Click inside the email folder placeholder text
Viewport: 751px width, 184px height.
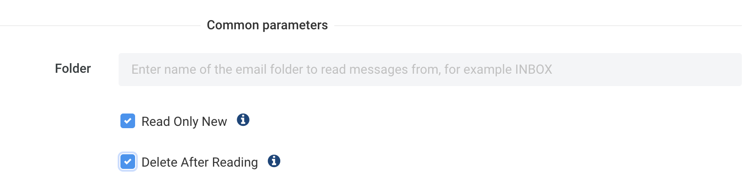tap(342, 70)
